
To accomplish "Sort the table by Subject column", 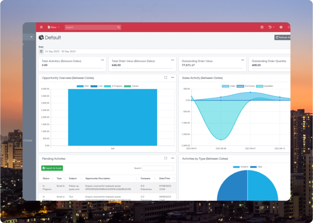I will (x=75, y=178).
